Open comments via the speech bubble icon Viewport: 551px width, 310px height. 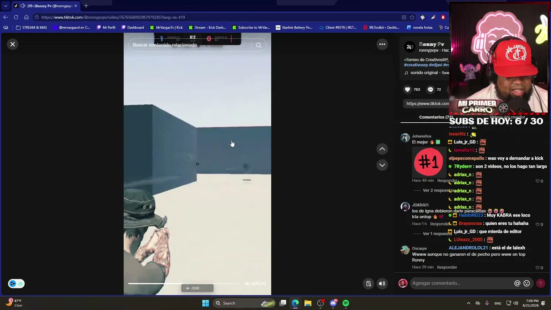pos(430,90)
